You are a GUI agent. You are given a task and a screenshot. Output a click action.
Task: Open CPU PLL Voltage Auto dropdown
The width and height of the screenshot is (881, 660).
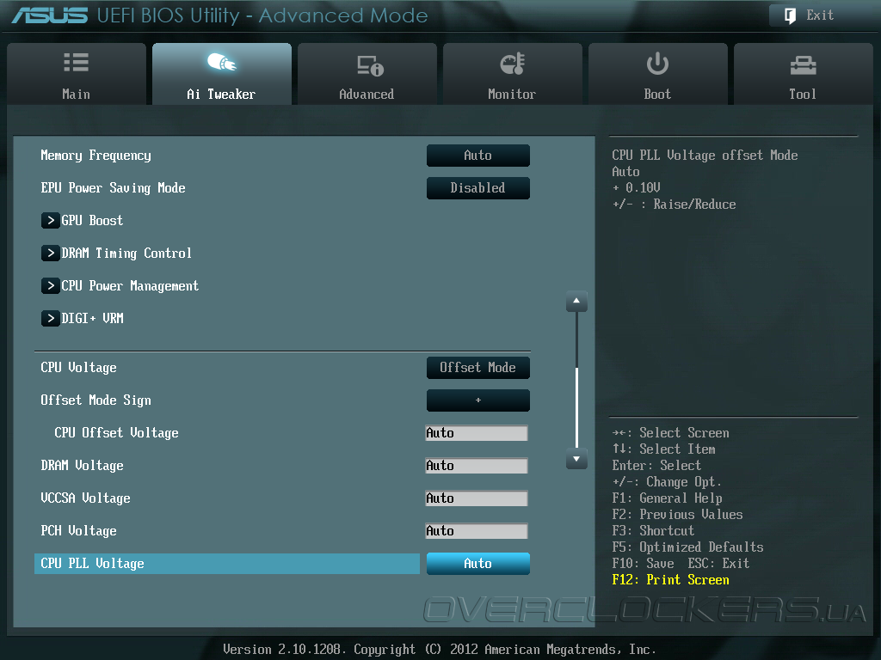pos(478,564)
